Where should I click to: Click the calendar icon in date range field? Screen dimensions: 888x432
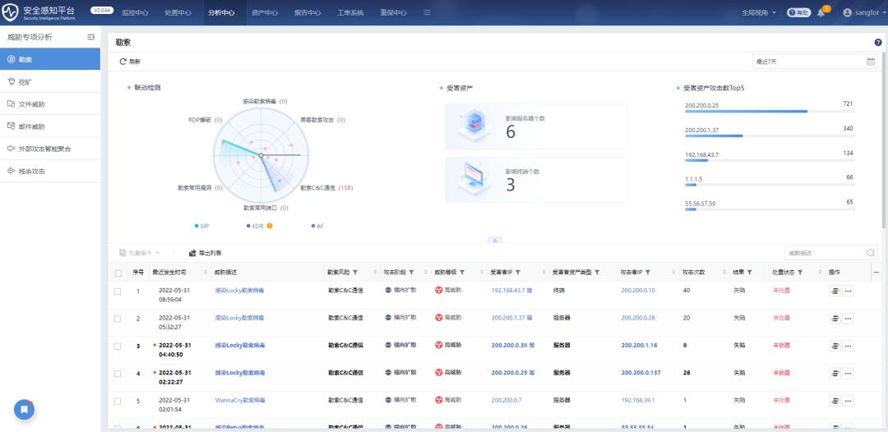click(x=871, y=62)
